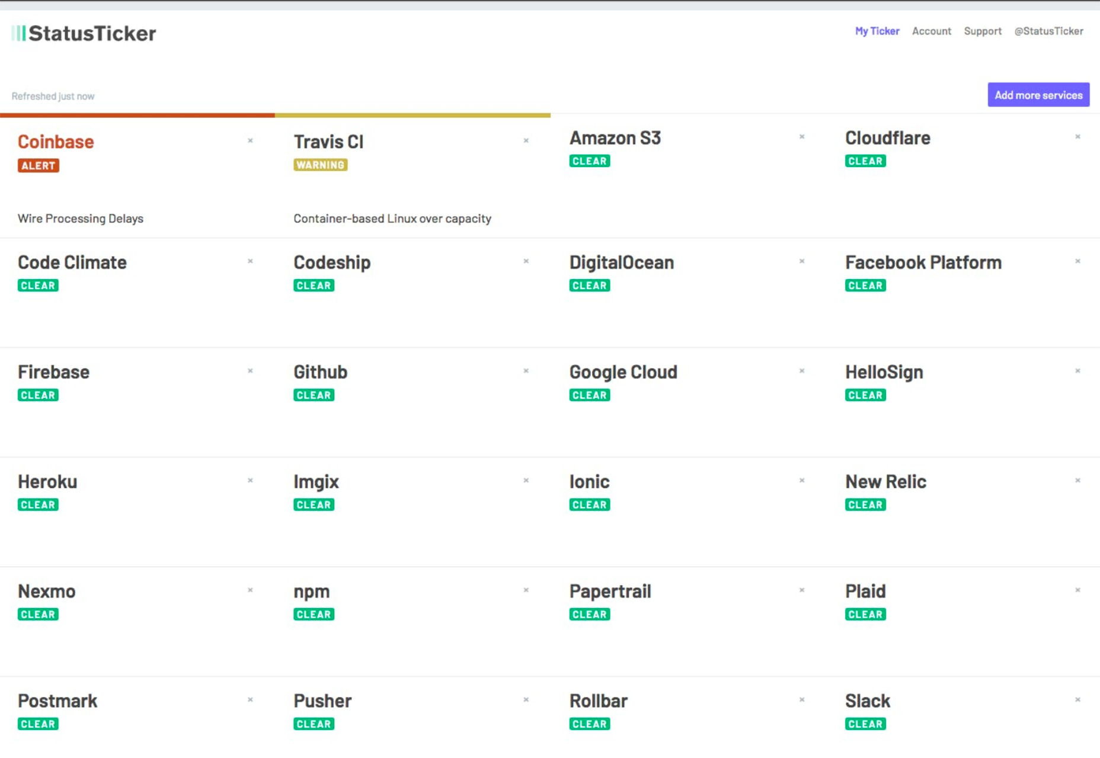Remove the Nexmo service card
The height and width of the screenshot is (758, 1100).
tap(250, 590)
